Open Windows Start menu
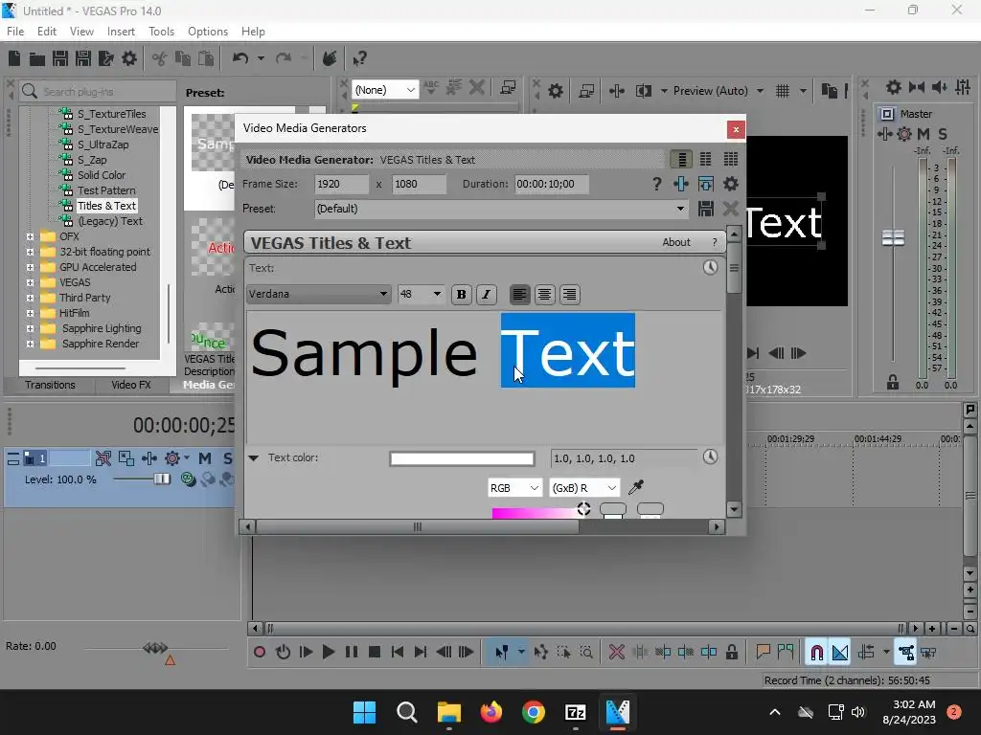Viewport: 981px width, 735px height. pos(364,711)
